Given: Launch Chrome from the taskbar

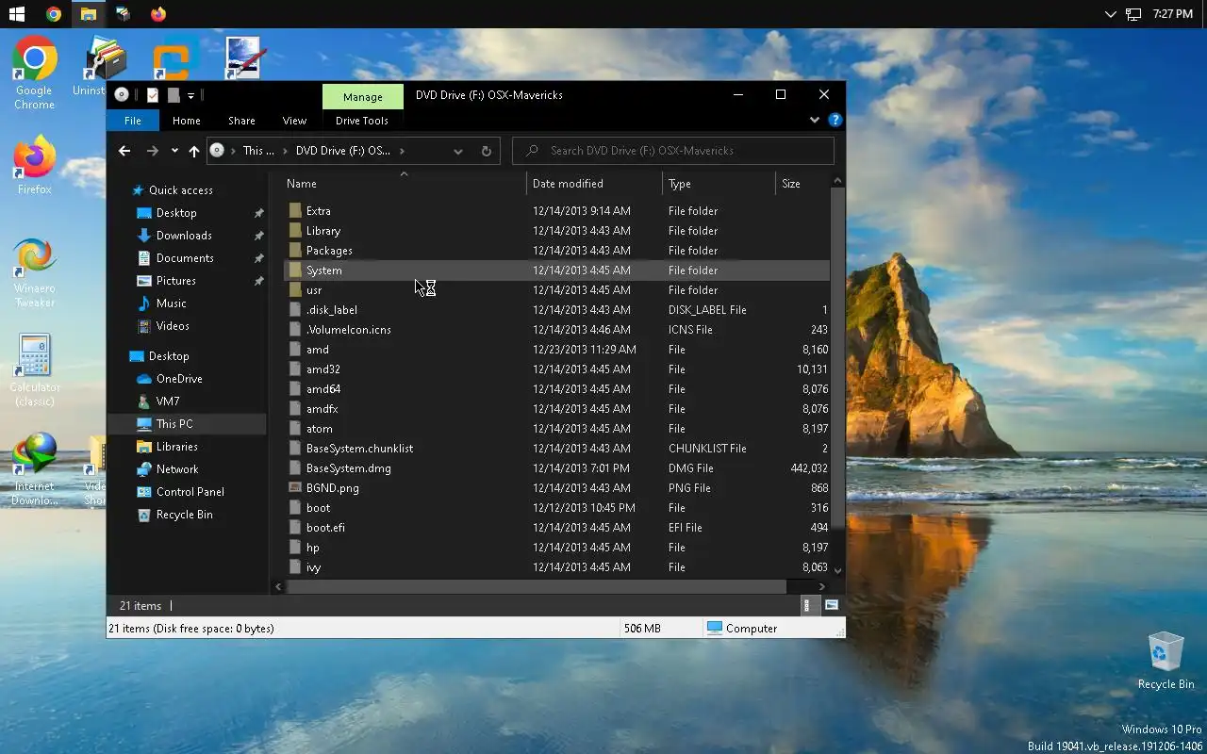Looking at the screenshot, I should tap(54, 14).
